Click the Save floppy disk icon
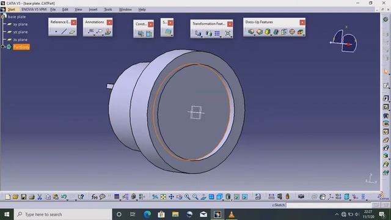 (x=23, y=197)
